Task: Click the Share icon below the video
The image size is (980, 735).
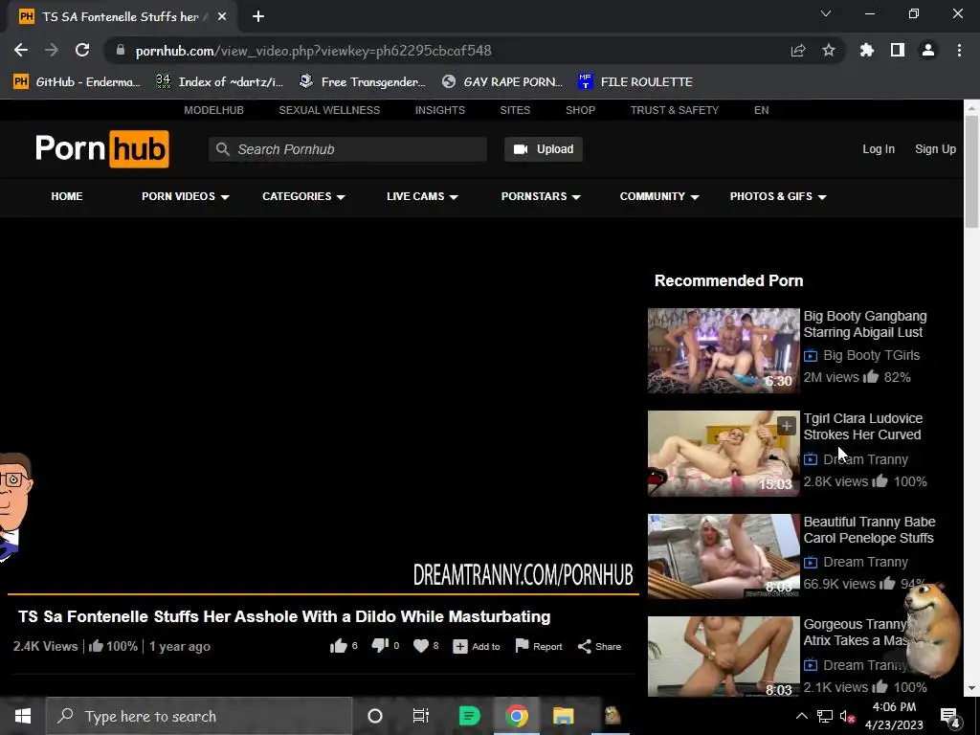Action: [x=585, y=646]
